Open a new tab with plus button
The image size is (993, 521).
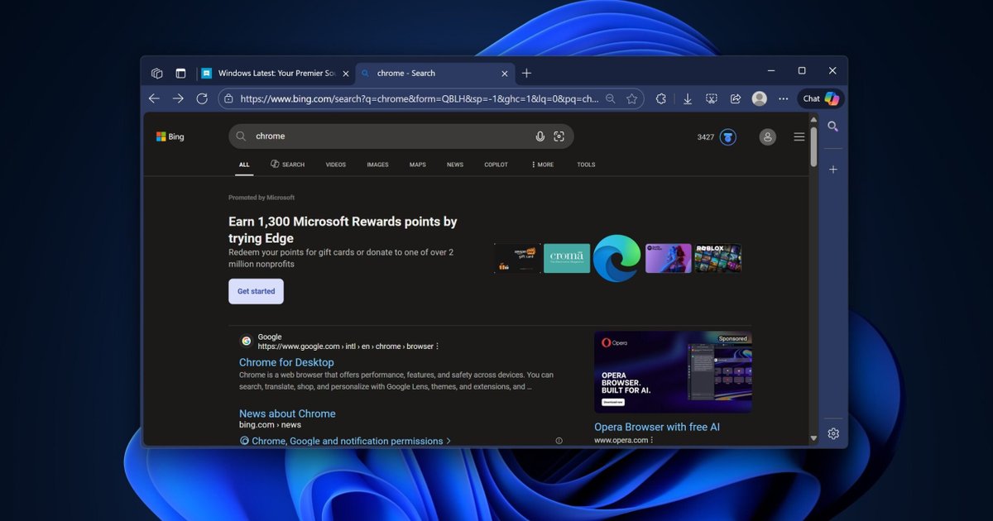526,73
